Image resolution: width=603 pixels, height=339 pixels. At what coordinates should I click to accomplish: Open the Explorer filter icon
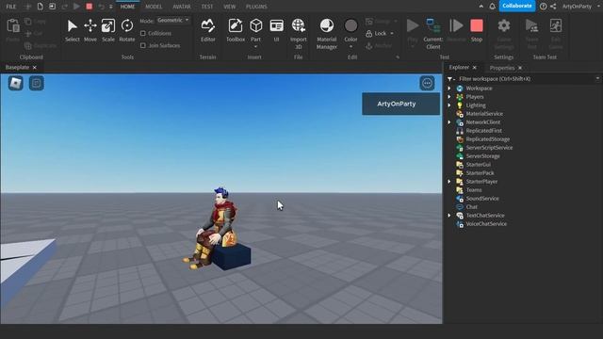click(x=450, y=79)
